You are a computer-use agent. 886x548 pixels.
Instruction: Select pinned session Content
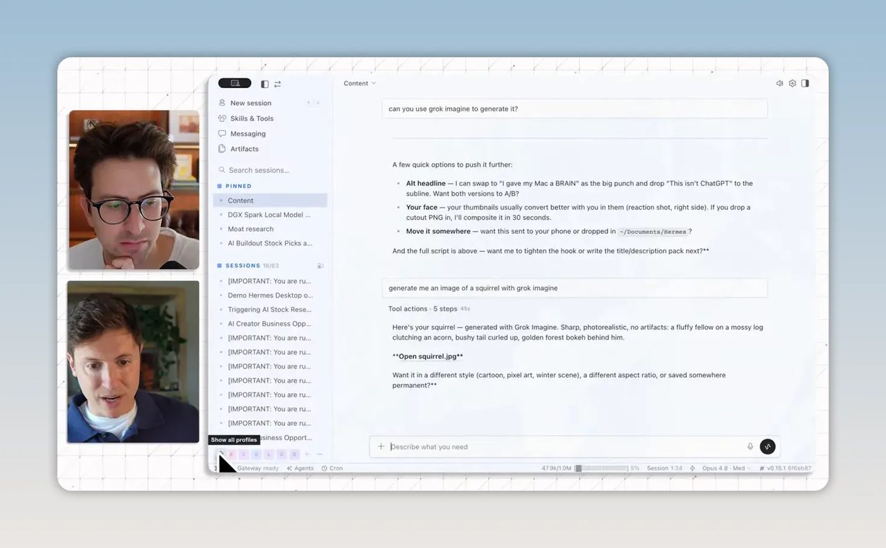click(x=270, y=201)
